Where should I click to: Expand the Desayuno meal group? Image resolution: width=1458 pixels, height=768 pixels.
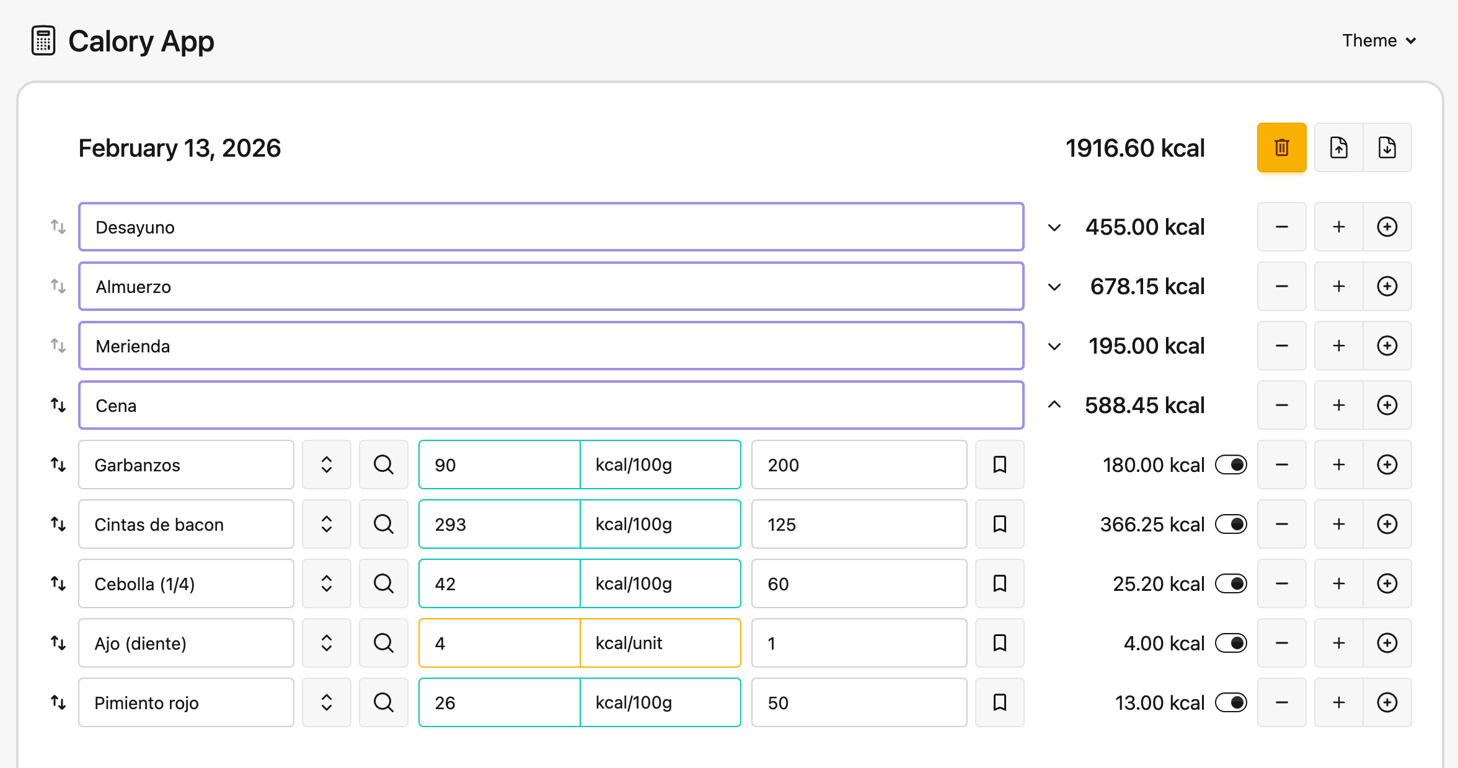(x=1054, y=227)
